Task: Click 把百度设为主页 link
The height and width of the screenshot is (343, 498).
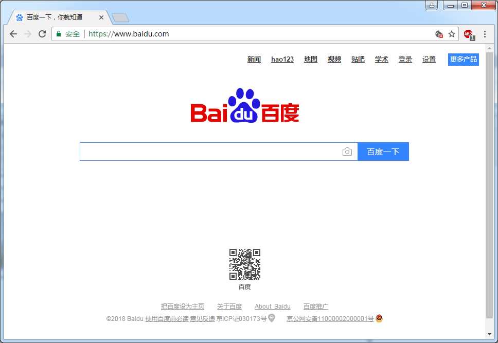Action: [x=183, y=306]
